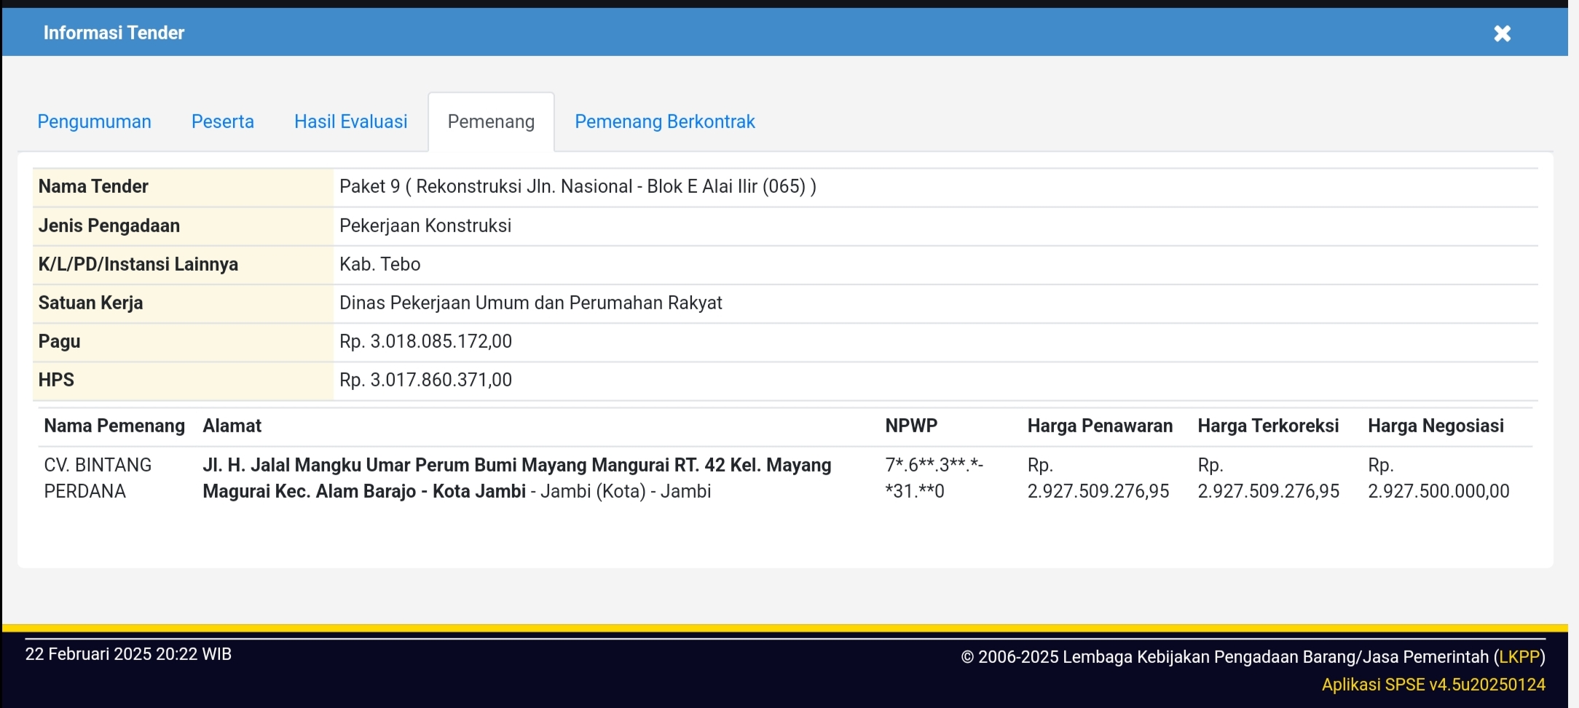This screenshot has width=1579, height=708.
Task: Select the Hasil Evaluasi tab
Action: (350, 122)
